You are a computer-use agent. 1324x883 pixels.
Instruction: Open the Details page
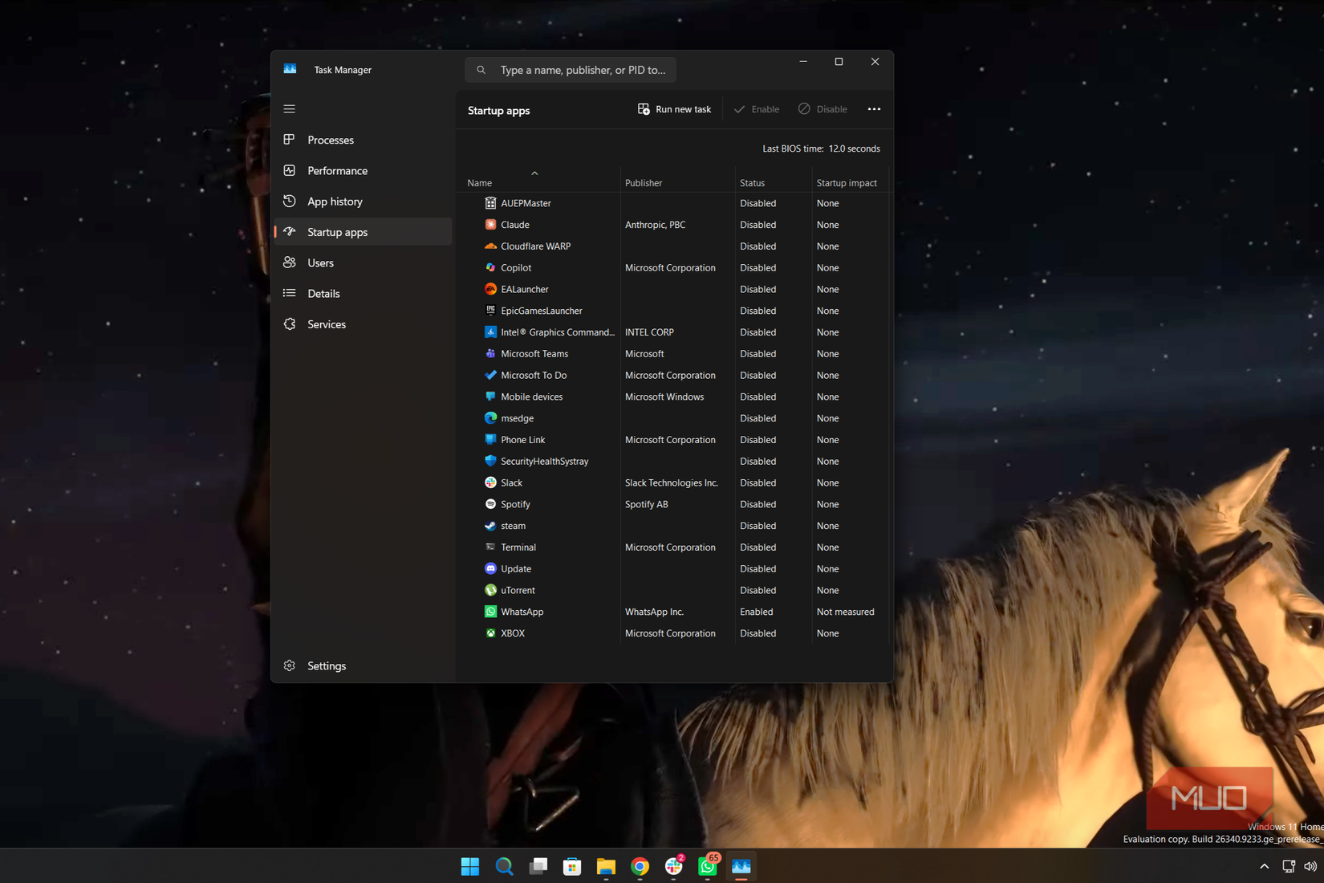(x=363, y=293)
